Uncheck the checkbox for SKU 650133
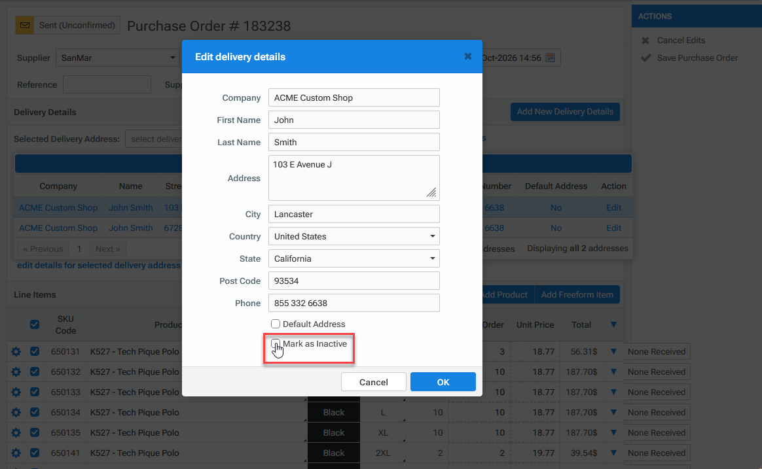This screenshot has width=762, height=469. click(35, 392)
